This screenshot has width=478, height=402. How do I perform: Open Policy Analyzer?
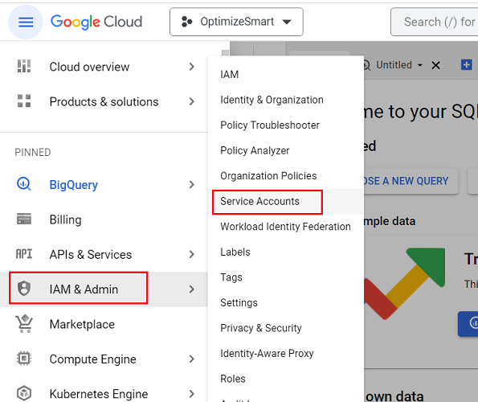[286, 150]
